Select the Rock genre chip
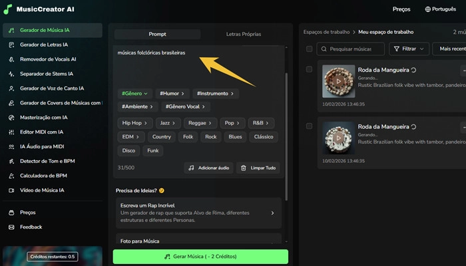The height and width of the screenshot is (266, 466). pos(211,137)
